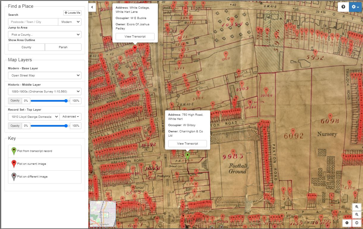
Task: View Transcript for 750 High Road popup
Action: [188, 144]
